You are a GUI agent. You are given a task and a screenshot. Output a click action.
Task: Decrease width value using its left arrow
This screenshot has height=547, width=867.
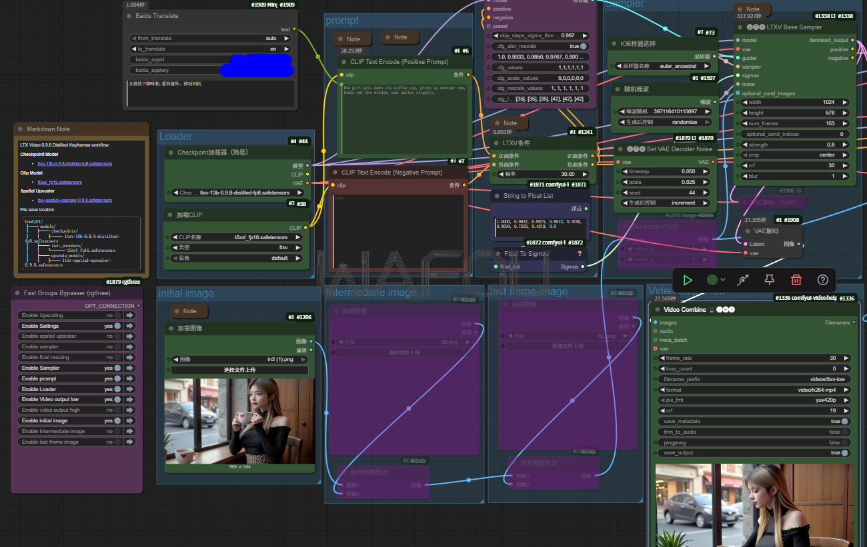pos(744,102)
